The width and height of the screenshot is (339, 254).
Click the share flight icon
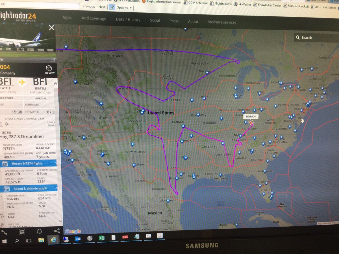pyautogui.click(x=56, y=231)
